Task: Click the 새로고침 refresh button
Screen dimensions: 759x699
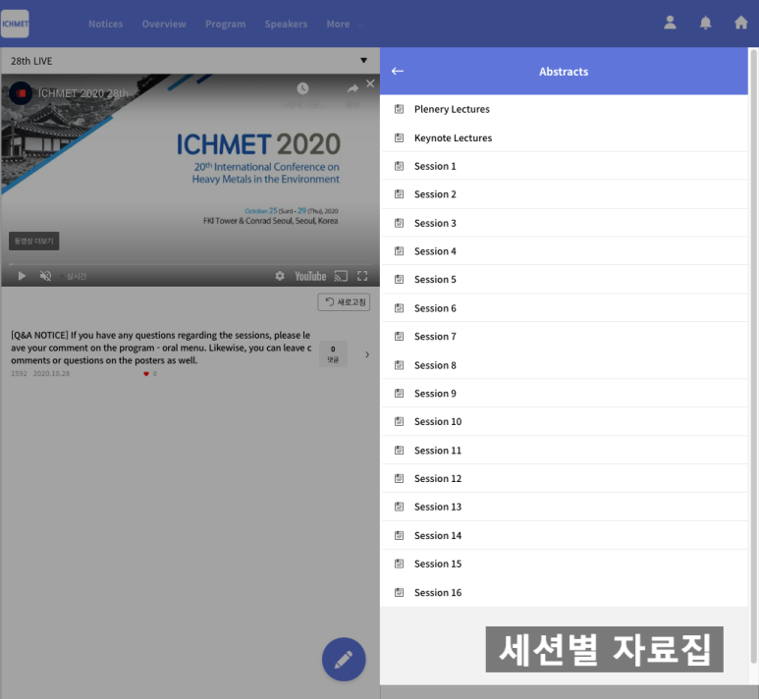Action: click(344, 302)
